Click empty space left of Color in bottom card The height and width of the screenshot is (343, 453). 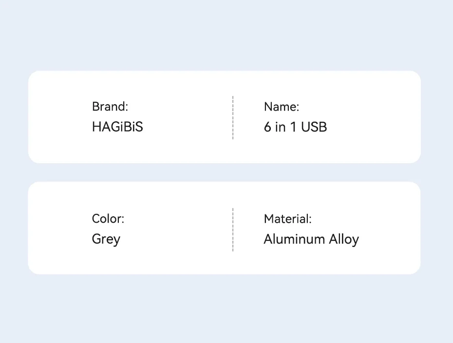tap(58, 229)
